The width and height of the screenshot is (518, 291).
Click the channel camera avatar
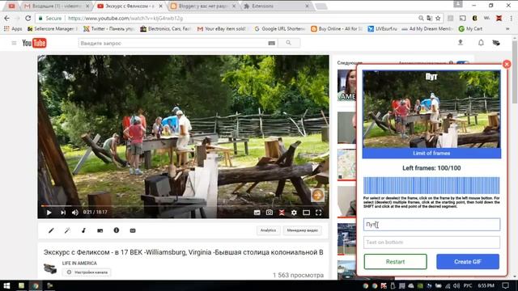coord(50,268)
